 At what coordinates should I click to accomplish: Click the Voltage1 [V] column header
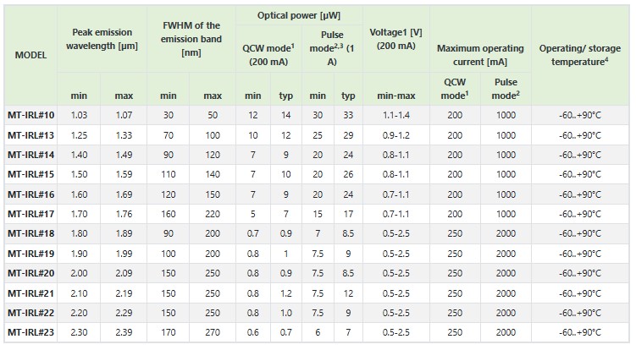tap(395, 39)
